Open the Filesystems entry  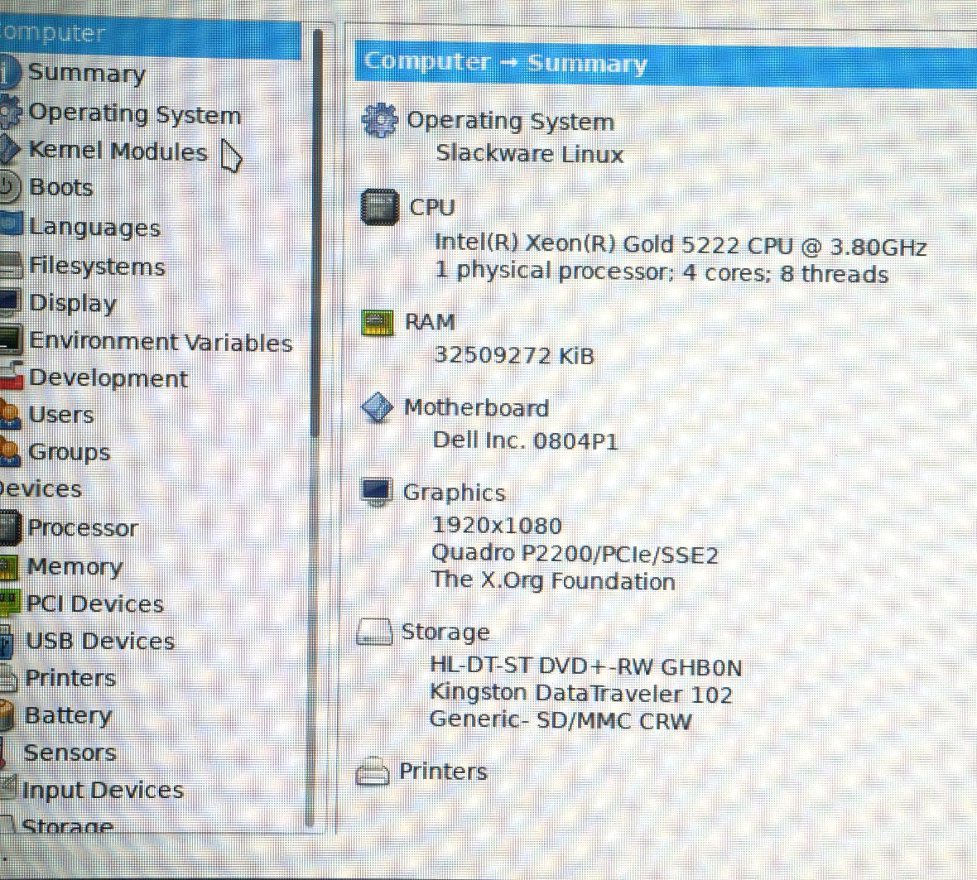point(97,266)
